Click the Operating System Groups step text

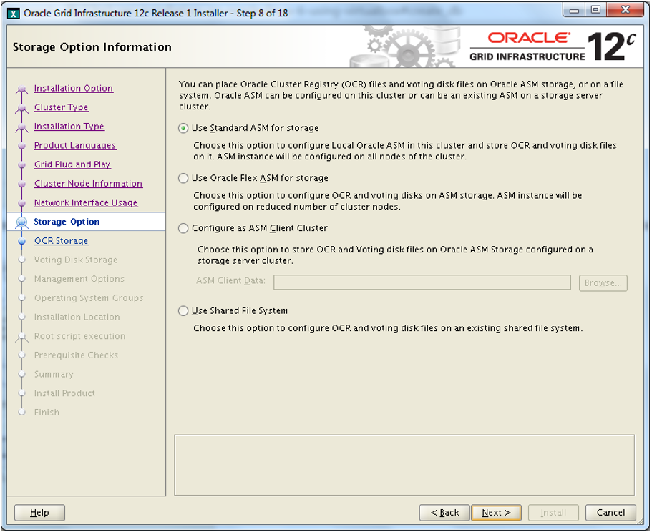(x=89, y=298)
